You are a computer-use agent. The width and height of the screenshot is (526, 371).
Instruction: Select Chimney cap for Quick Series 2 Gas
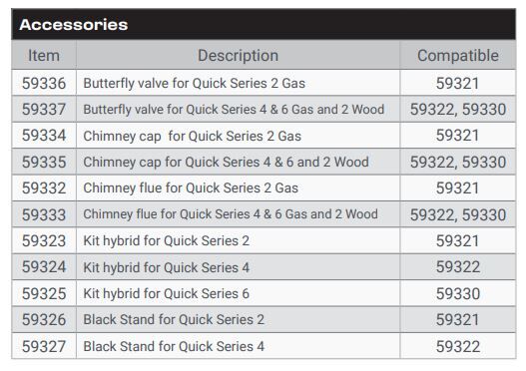(x=193, y=136)
